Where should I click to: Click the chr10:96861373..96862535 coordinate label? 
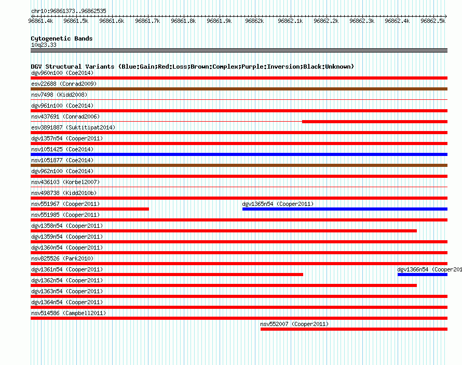(x=69, y=11)
